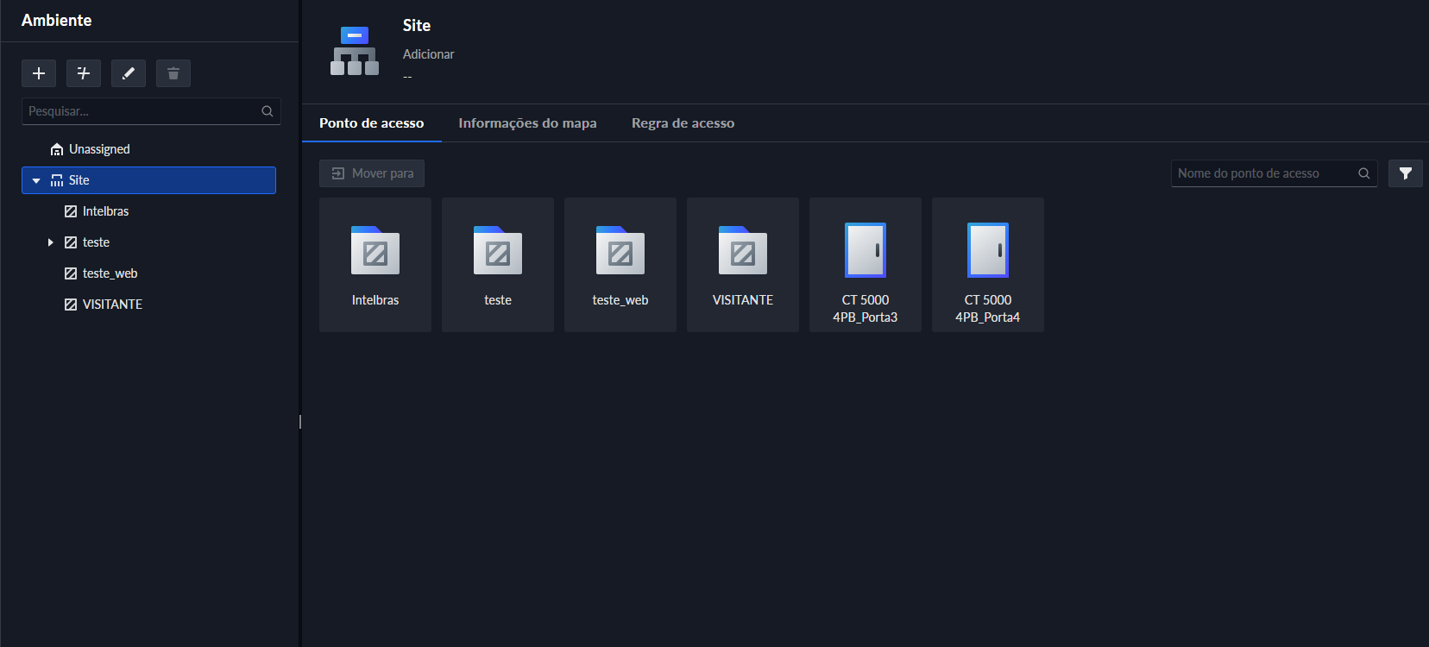This screenshot has height=647, width=1429.
Task: Click the funnel filter icon
Action: pos(1405,173)
